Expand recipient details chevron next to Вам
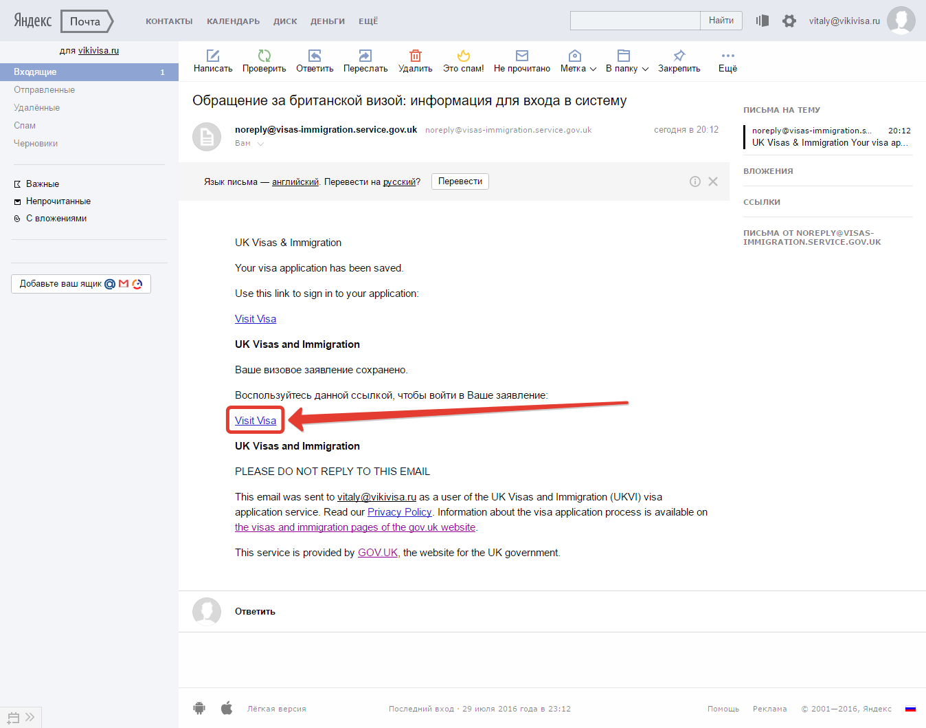 [x=260, y=144]
